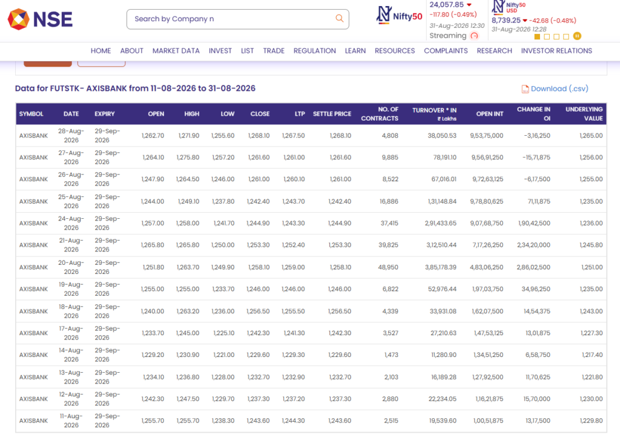620x440 pixels.
Task: Focus the Search by Company field
Action: (x=237, y=19)
